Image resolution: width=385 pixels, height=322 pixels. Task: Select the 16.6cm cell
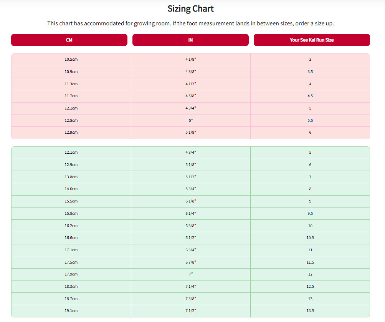click(71, 238)
